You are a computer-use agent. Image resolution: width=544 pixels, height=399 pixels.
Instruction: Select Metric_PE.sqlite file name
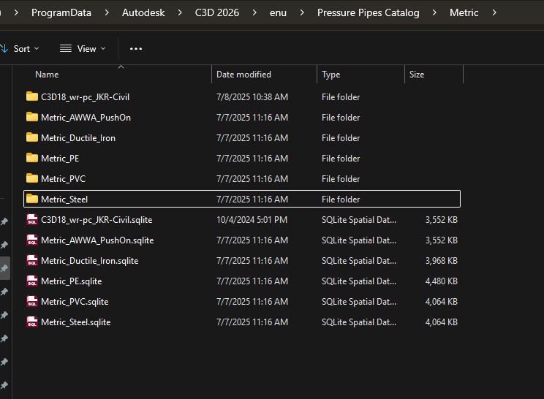pyautogui.click(x=72, y=281)
